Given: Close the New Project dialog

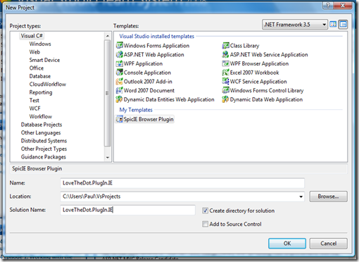Looking at the screenshot, I should (343, 5).
